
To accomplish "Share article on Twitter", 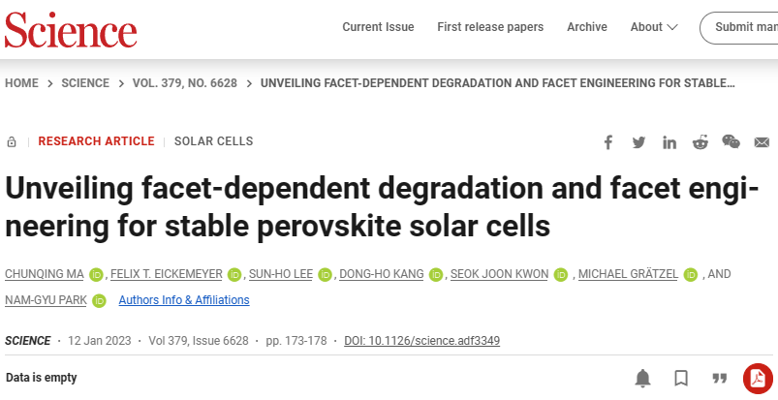I will click(x=638, y=143).
